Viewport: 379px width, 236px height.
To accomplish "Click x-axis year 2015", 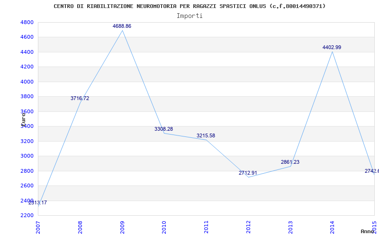I will (x=374, y=227).
